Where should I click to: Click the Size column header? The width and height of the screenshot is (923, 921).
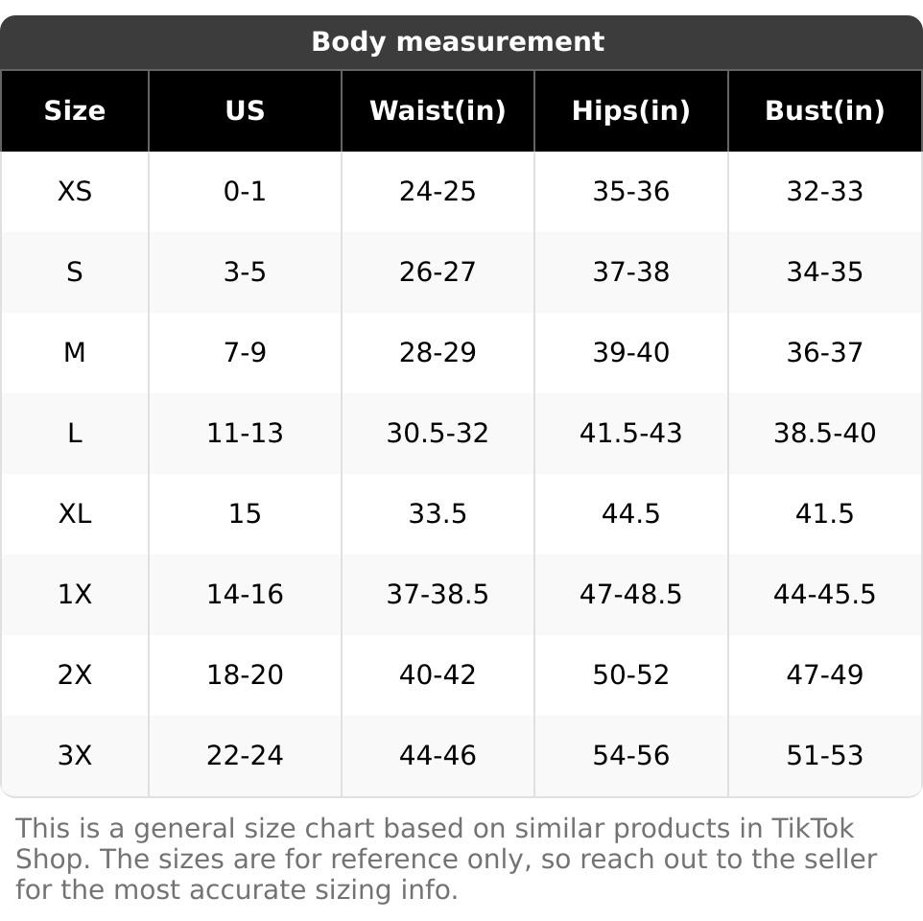(75, 111)
